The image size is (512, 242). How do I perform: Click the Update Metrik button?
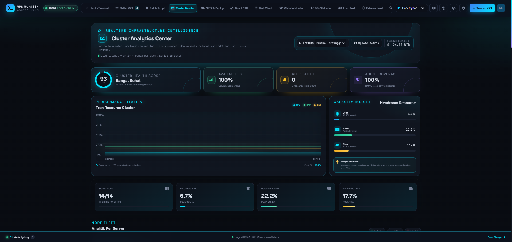(366, 43)
